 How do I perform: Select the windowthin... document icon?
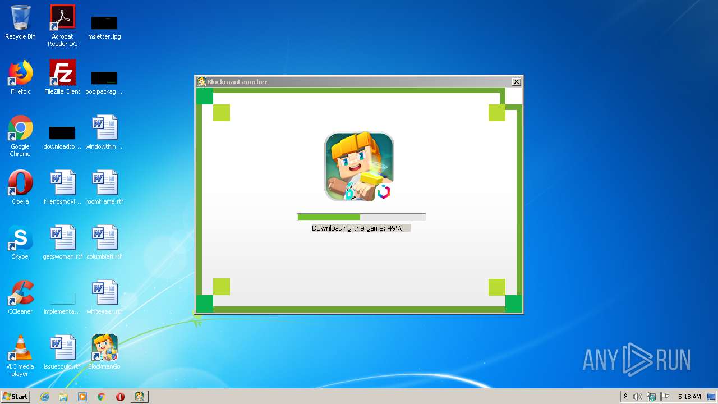click(x=104, y=132)
